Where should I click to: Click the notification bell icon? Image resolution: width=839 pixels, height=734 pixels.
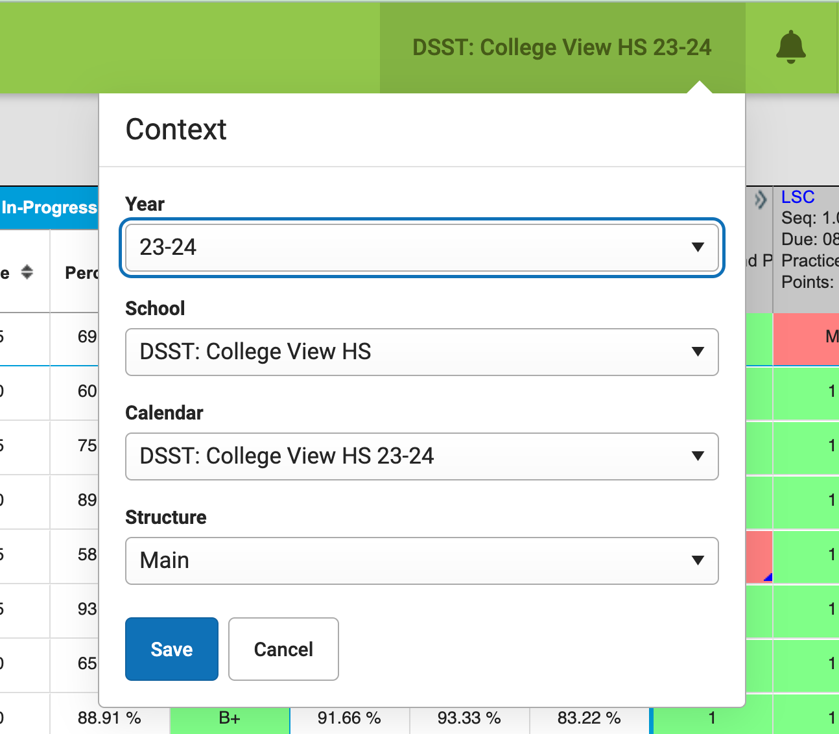point(791,48)
